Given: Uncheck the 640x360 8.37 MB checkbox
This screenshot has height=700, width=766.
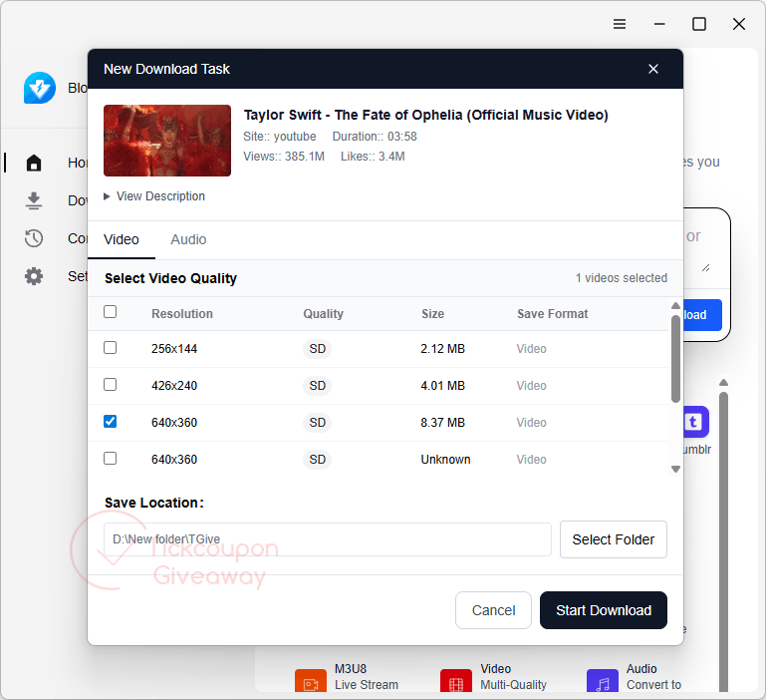Looking at the screenshot, I should pyautogui.click(x=110, y=421).
